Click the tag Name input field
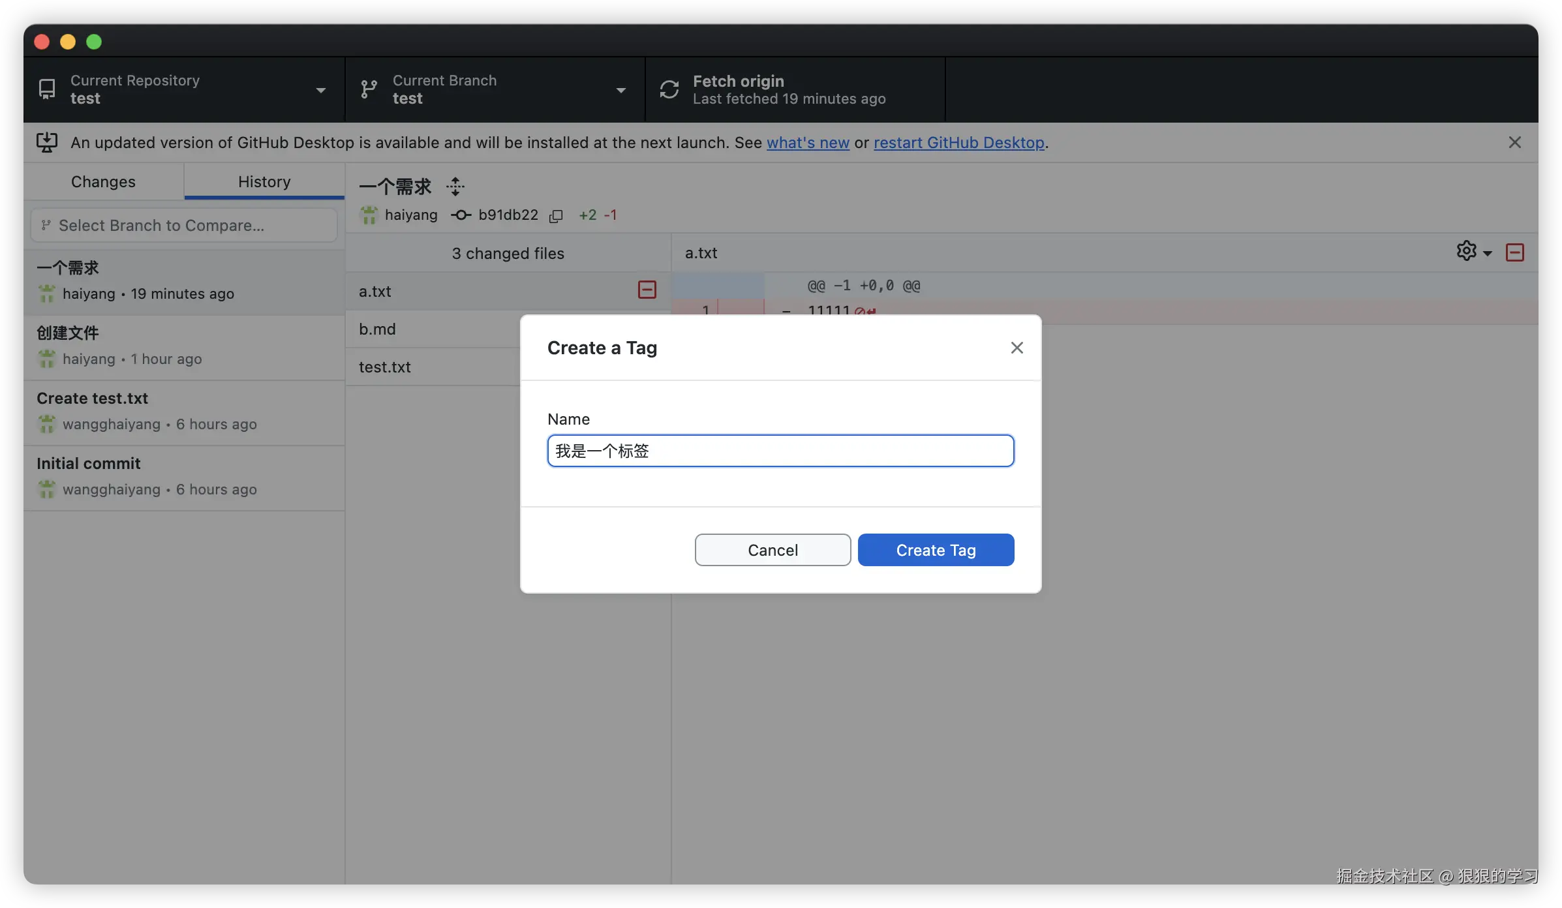 coord(780,451)
